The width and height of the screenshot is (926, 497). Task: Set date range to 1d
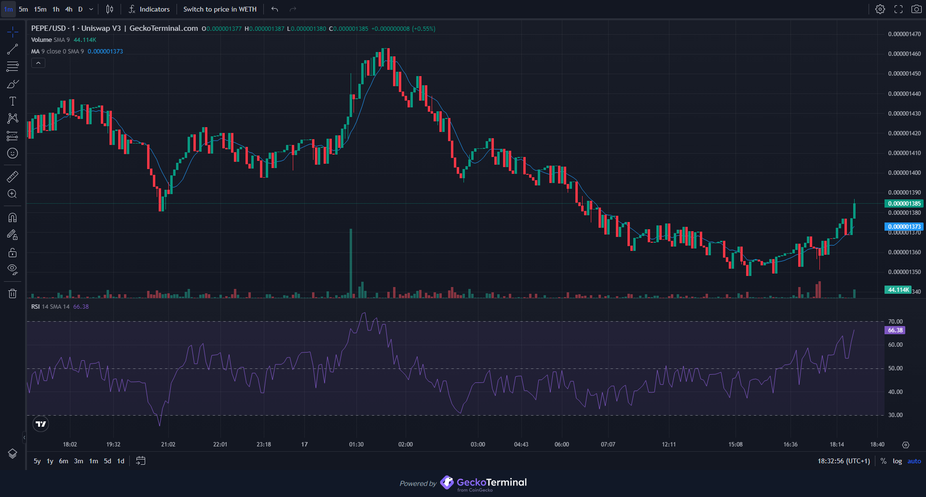pyautogui.click(x=121, y=461)
